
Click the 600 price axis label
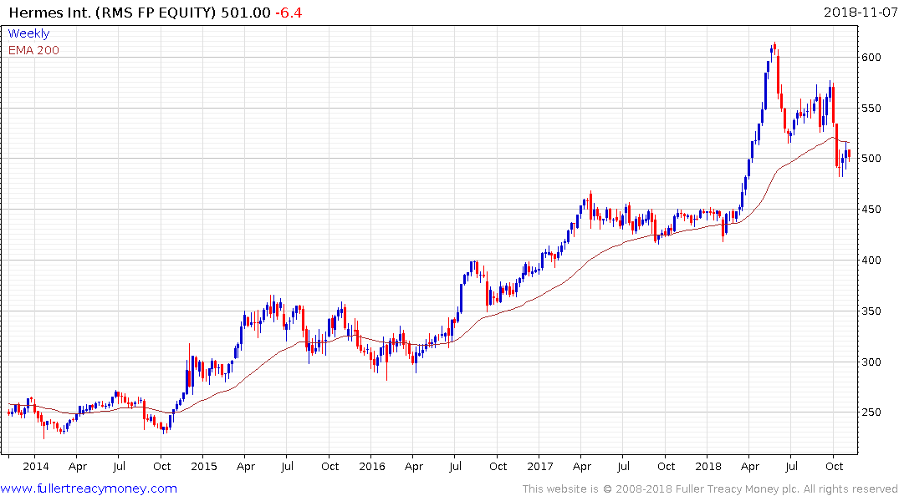click(x=871, y=58)
